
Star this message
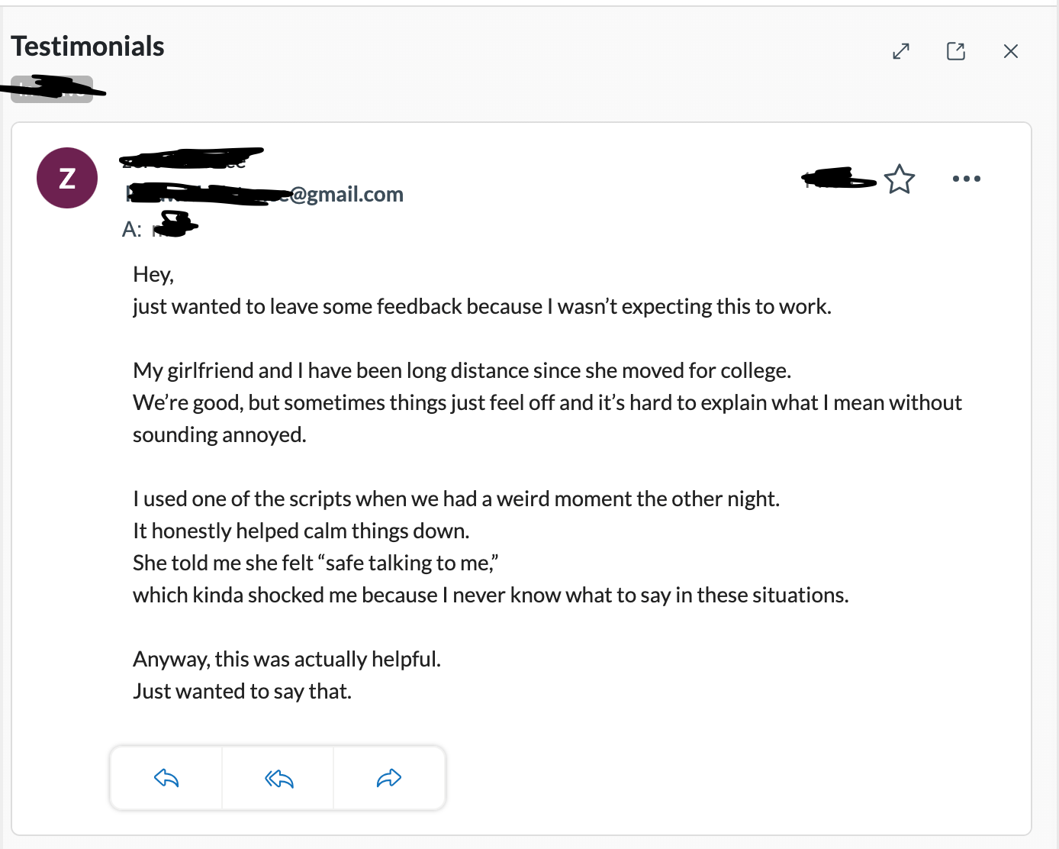coord(900,179)
